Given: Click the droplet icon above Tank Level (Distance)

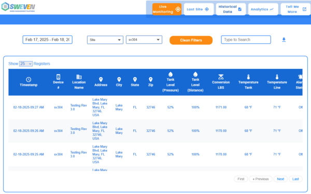Looking at the screenshot, I should (x=195, y=74).
